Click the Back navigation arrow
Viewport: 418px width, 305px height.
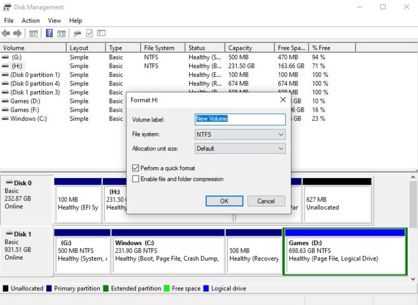coord(6,33)
